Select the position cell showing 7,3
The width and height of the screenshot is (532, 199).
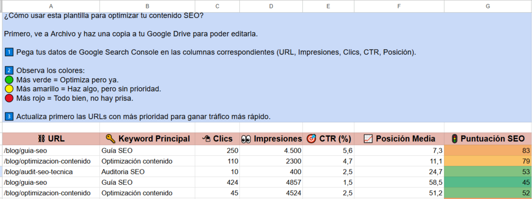pos(399,150)
